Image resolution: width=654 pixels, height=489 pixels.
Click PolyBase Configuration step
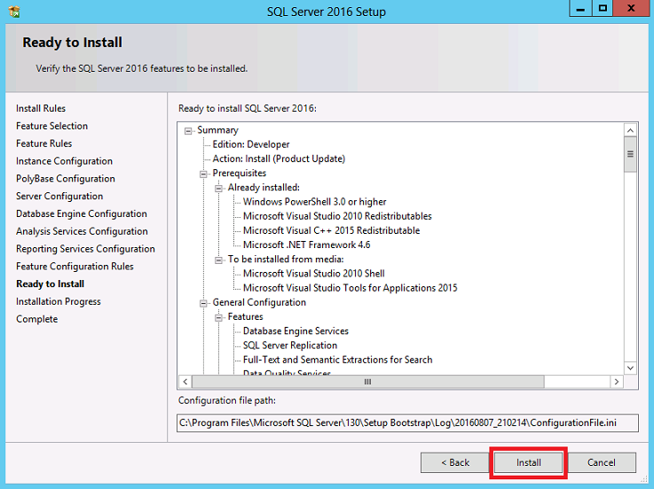(x=66, y=179)
